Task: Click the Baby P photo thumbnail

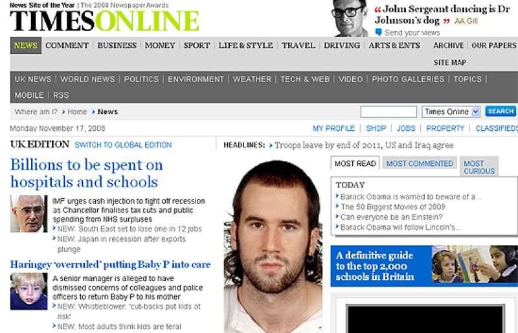Action: tap(28, 292)
